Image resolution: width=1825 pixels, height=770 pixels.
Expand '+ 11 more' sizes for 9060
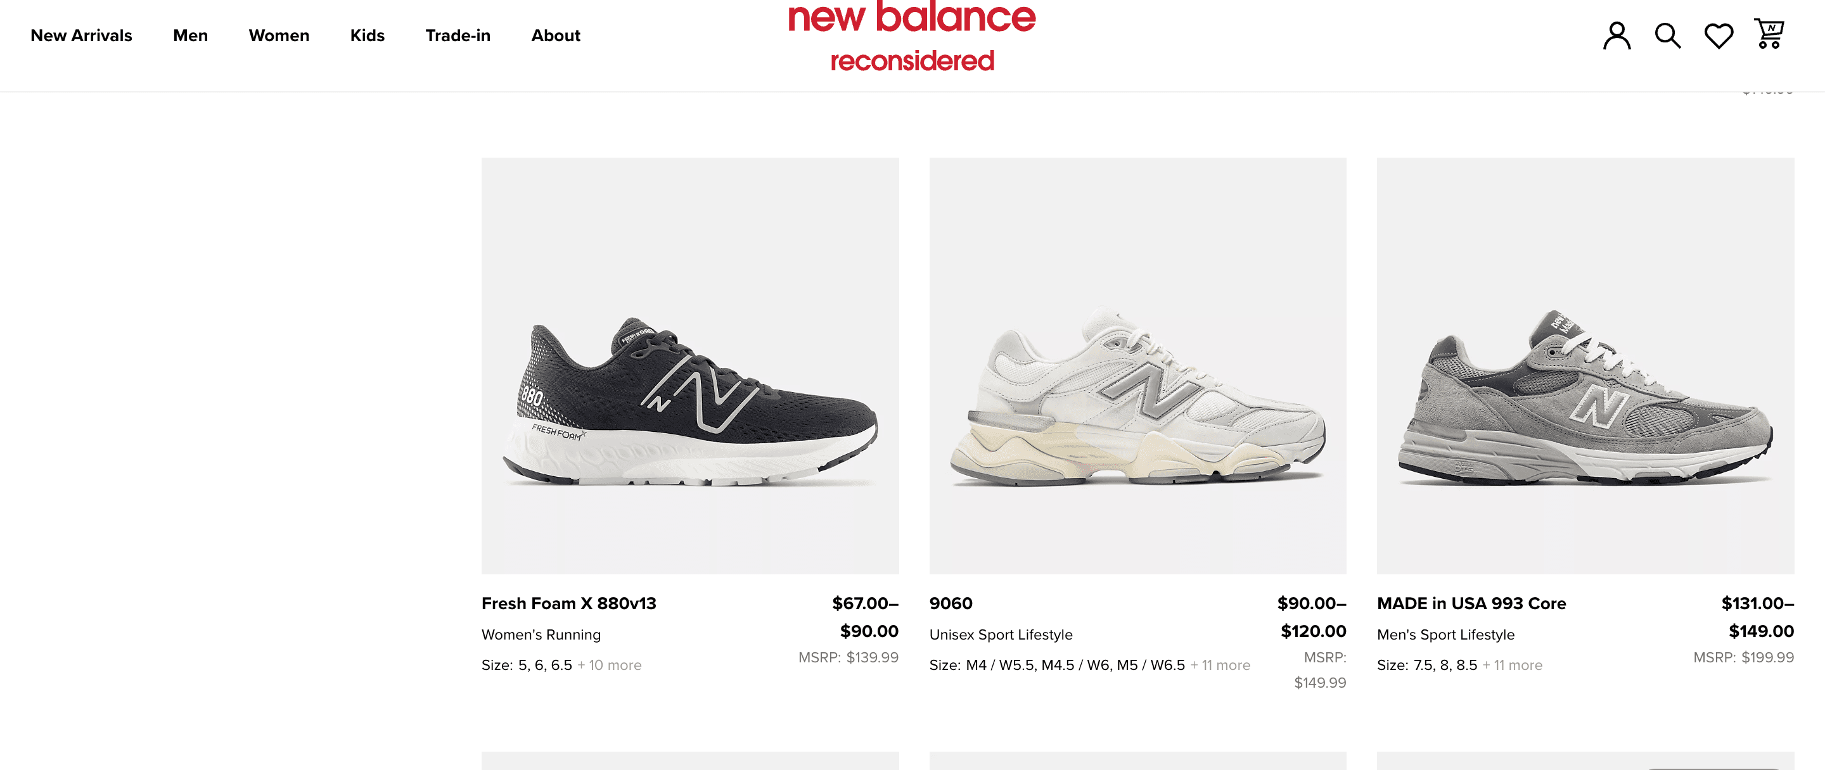[1220, 666]
